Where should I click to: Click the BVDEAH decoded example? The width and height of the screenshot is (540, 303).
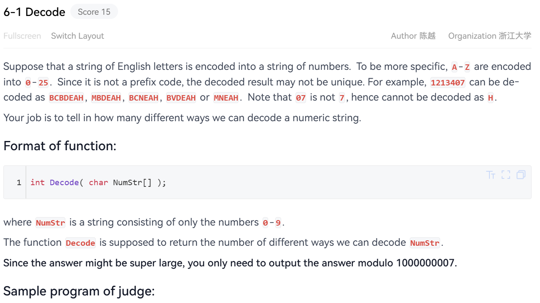click(181, 98)
